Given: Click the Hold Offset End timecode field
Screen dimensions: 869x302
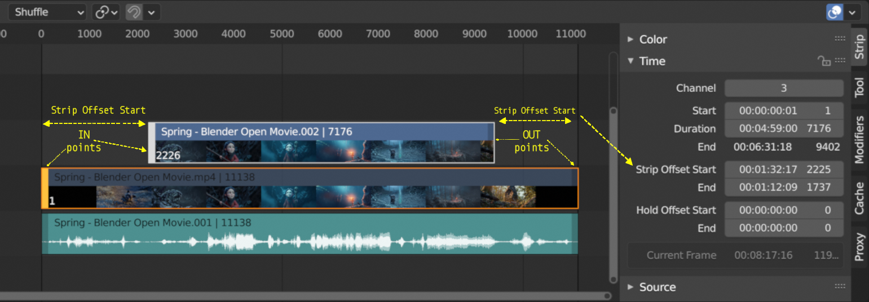Looking at the screenshot, I should pyautogui.click(x=768, y=228).
